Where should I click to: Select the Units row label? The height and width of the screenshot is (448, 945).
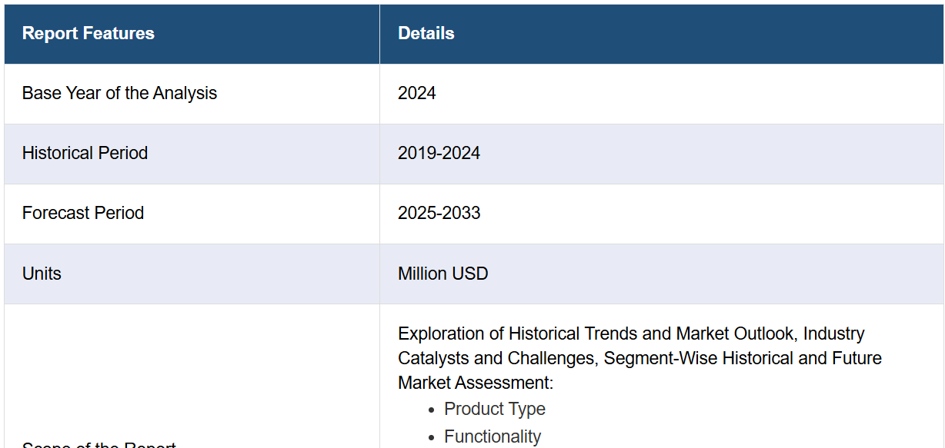[42, 274]
